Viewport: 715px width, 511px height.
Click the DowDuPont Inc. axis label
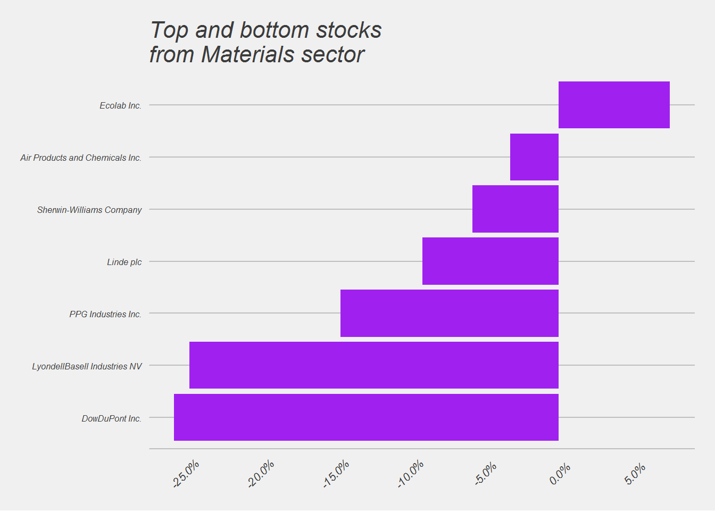pos(112,418)
